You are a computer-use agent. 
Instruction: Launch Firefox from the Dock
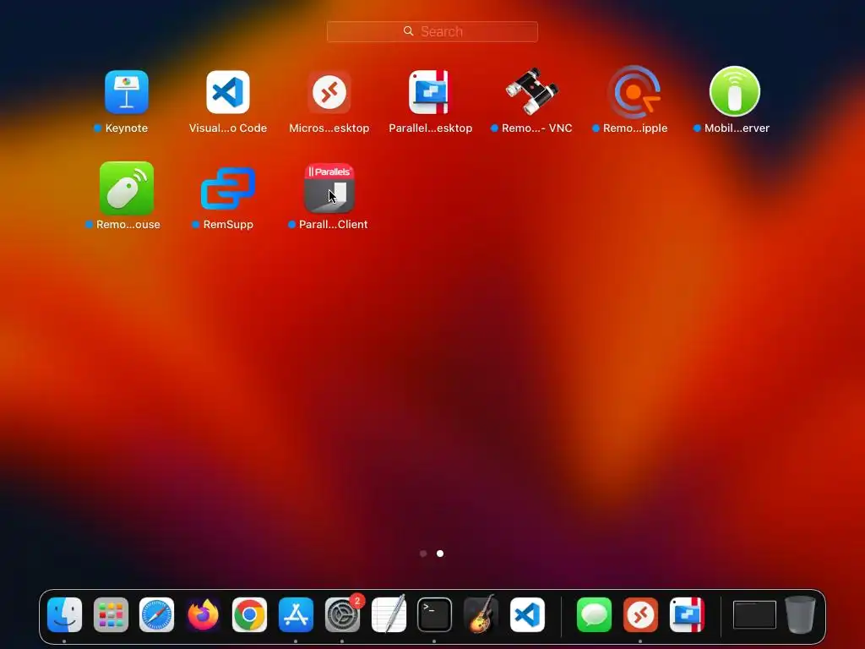[x=203, y=615]
